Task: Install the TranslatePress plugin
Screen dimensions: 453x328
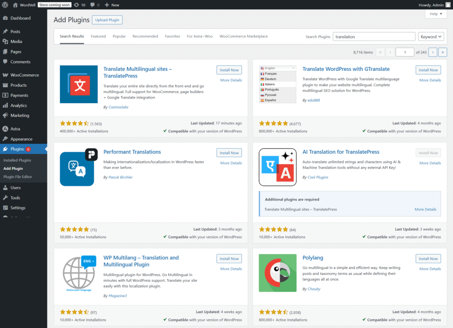Action: coord(229,69)
